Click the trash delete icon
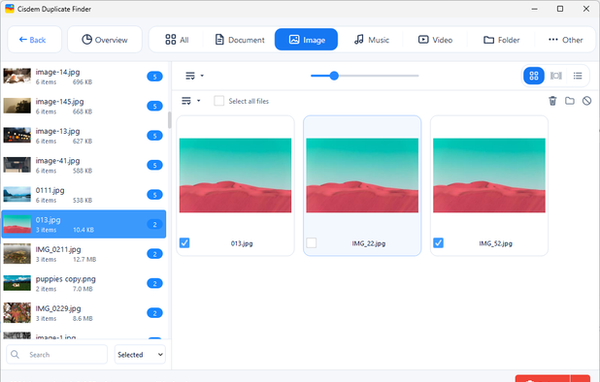The image size is (600, 382). (552, 101)
